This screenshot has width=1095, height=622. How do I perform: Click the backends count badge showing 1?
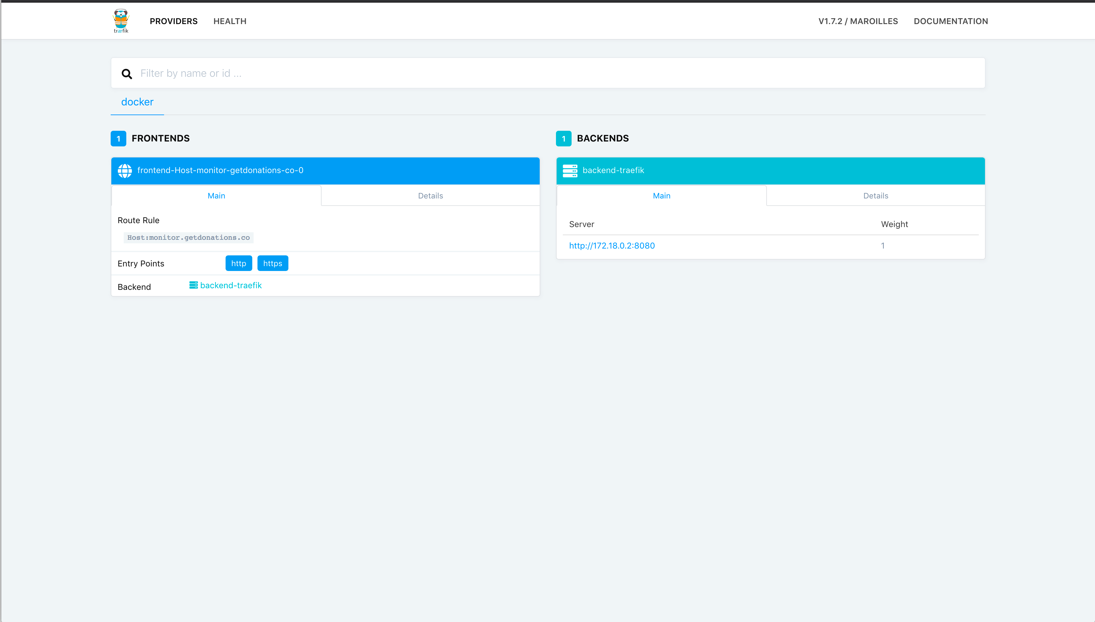[564, 138]
